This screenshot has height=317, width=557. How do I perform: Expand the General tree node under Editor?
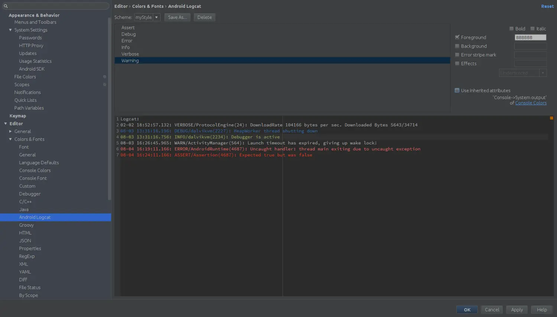coord(10,131)
